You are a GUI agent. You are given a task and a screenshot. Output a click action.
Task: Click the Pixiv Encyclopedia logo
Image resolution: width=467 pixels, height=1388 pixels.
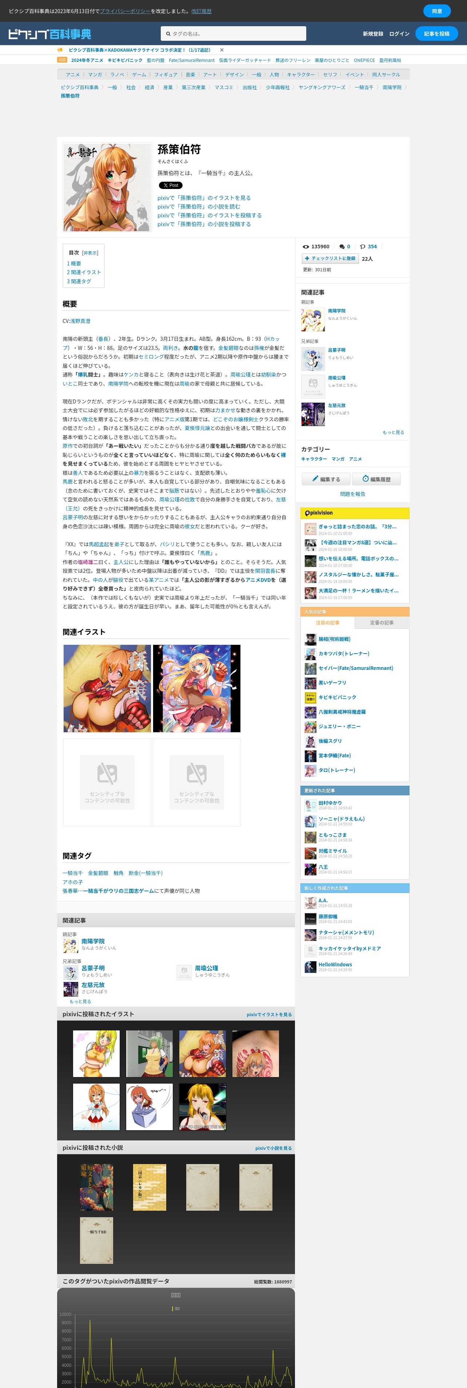(x=49, y=34)
